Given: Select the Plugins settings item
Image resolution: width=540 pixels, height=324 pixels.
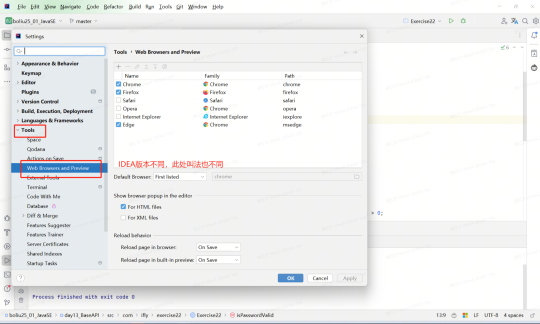Looking at the screenshot, I should (x=30, y=92).
